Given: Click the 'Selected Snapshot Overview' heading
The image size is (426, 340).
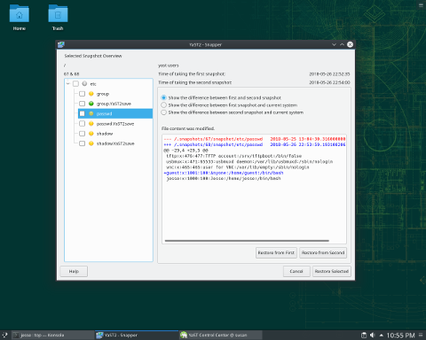Looking at the screenshot, I should coord(93,56).
